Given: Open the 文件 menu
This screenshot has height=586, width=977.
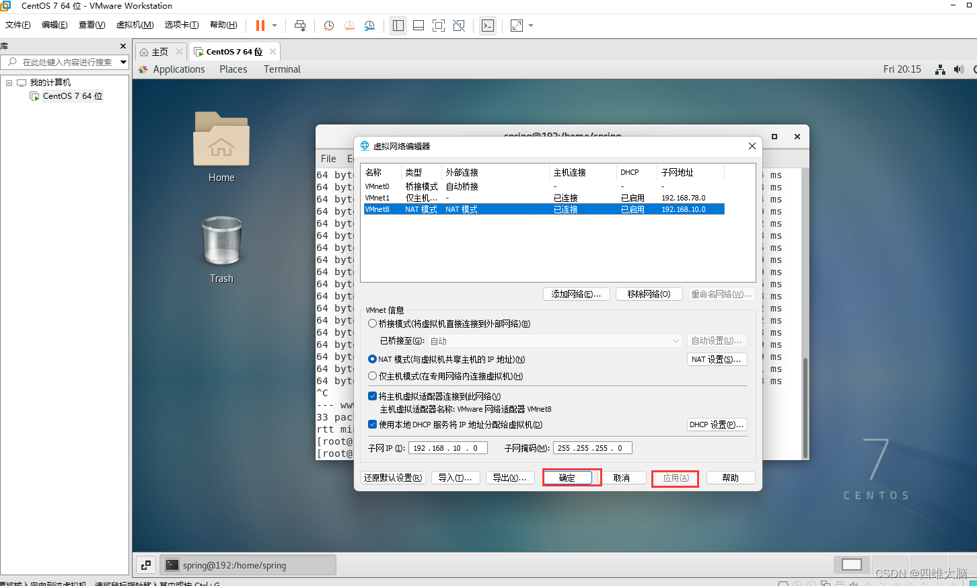Looking at the screenshot, I should pyautogui.click(x=18, y=25).
